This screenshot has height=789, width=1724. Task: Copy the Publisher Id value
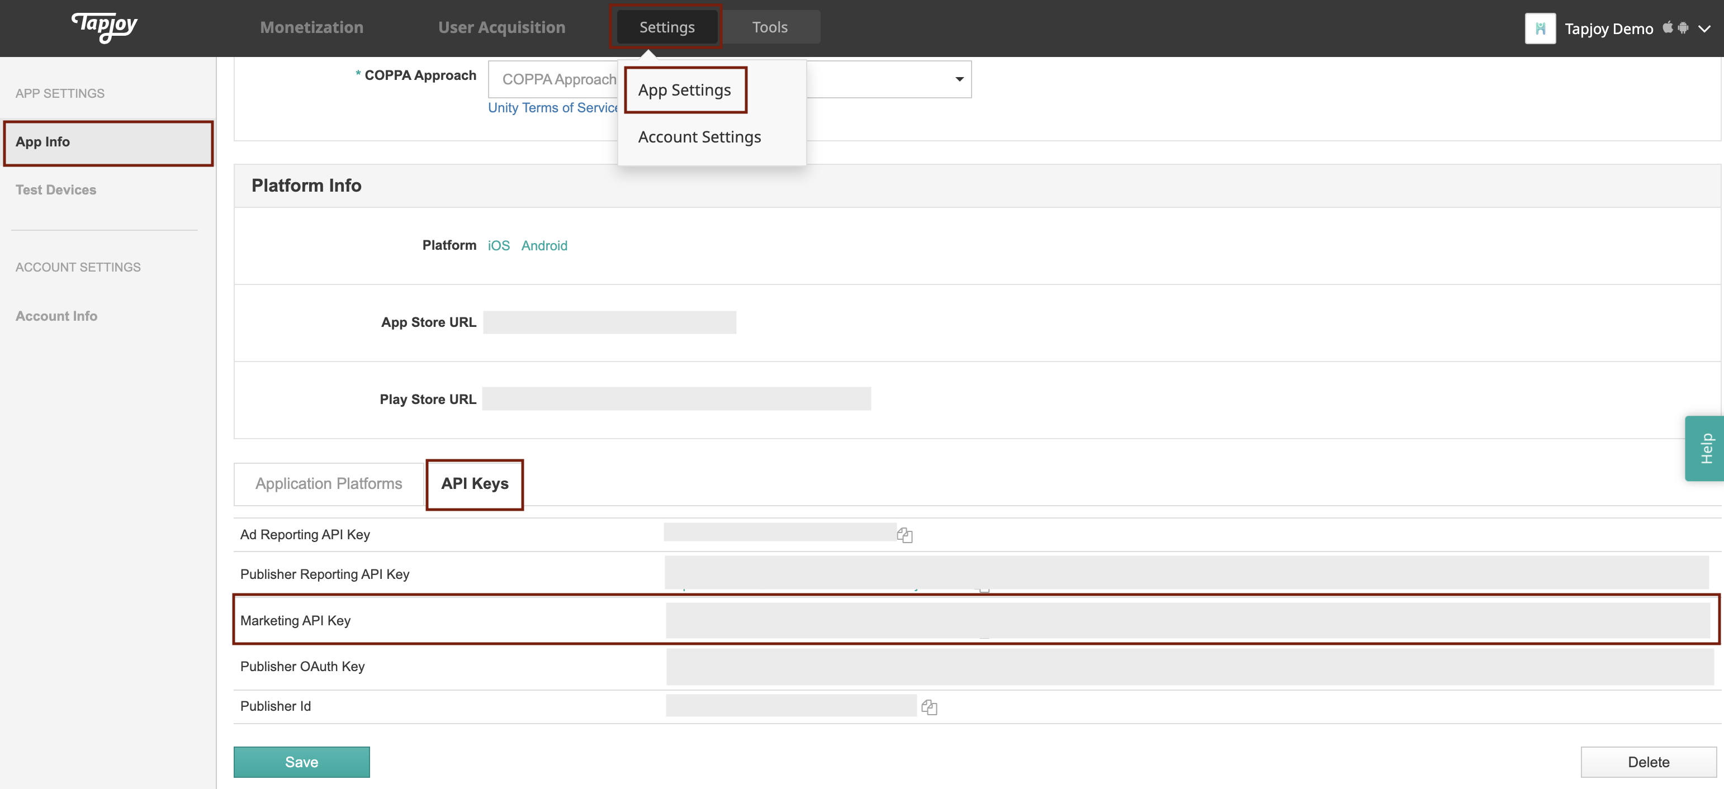pos(929,707)
